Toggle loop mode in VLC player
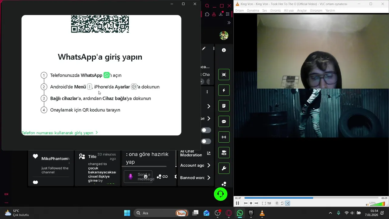This screenshot has width=389, height=219. (282, 203)
